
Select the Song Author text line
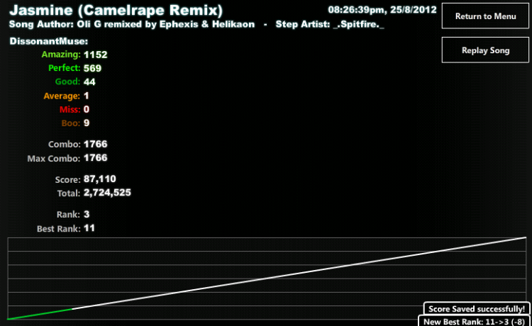132,24
